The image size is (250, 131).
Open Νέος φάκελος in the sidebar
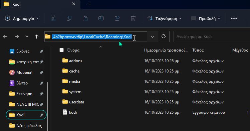pos(25,126)
